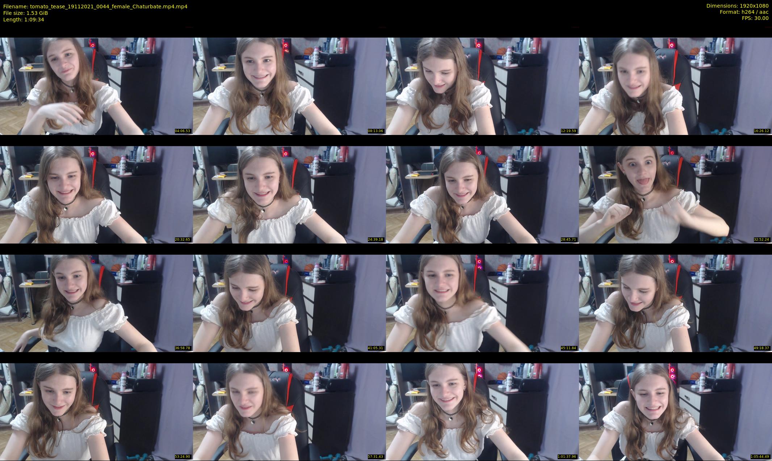Select the thumbnail stamped 45:11.84

click(482, 303)
